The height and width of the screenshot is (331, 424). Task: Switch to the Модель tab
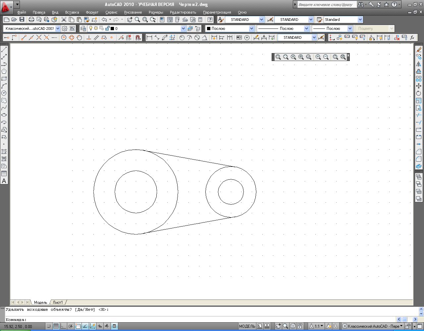[40, 302]
